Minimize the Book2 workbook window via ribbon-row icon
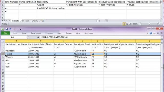Viewport: 164px width, 92px height. click(154, 33)
